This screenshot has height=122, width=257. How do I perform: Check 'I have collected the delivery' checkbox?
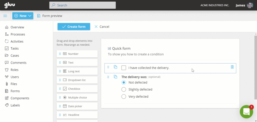124,68
